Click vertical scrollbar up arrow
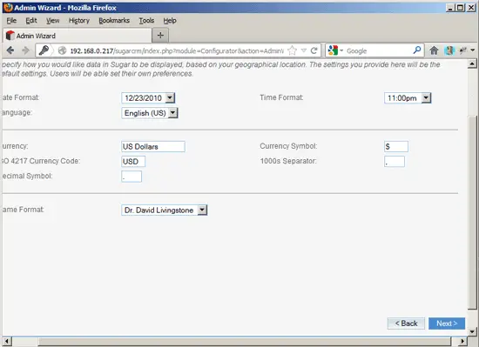The image size is (479, 347). (472, 63)
